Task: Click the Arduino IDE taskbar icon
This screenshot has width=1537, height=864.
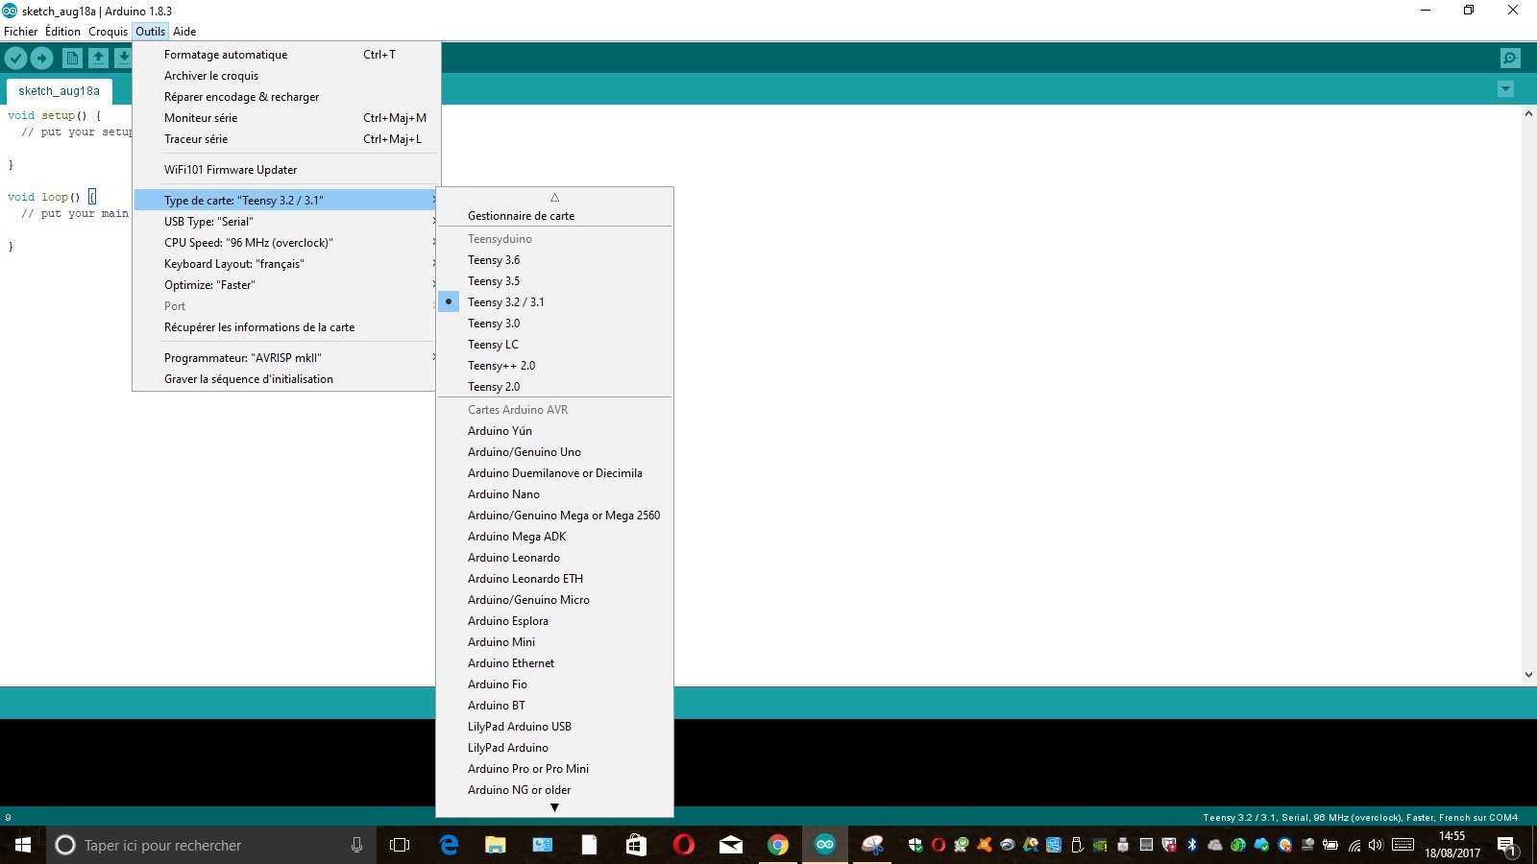Action: (x=825, y=845)
